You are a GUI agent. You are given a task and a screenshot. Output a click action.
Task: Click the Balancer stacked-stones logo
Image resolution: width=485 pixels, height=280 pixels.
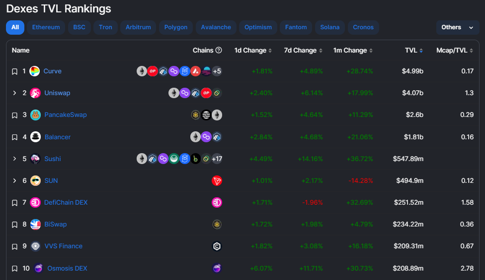point(35,137)
